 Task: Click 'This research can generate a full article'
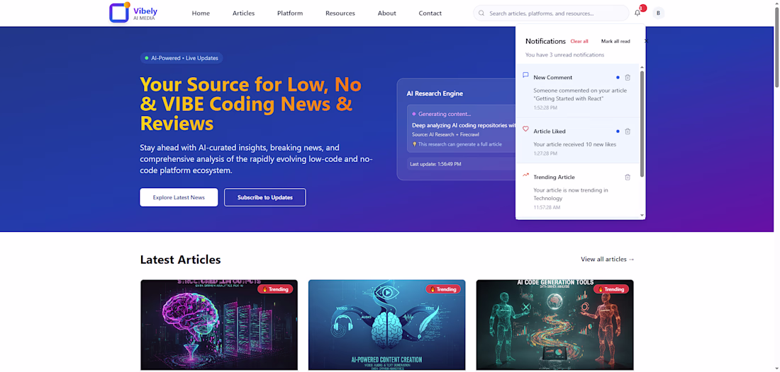point(459,144)
